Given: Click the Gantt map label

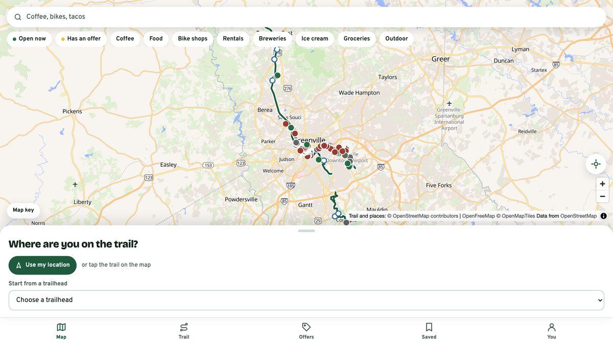Looking at the screenshot, I should [x=305, y=205].
